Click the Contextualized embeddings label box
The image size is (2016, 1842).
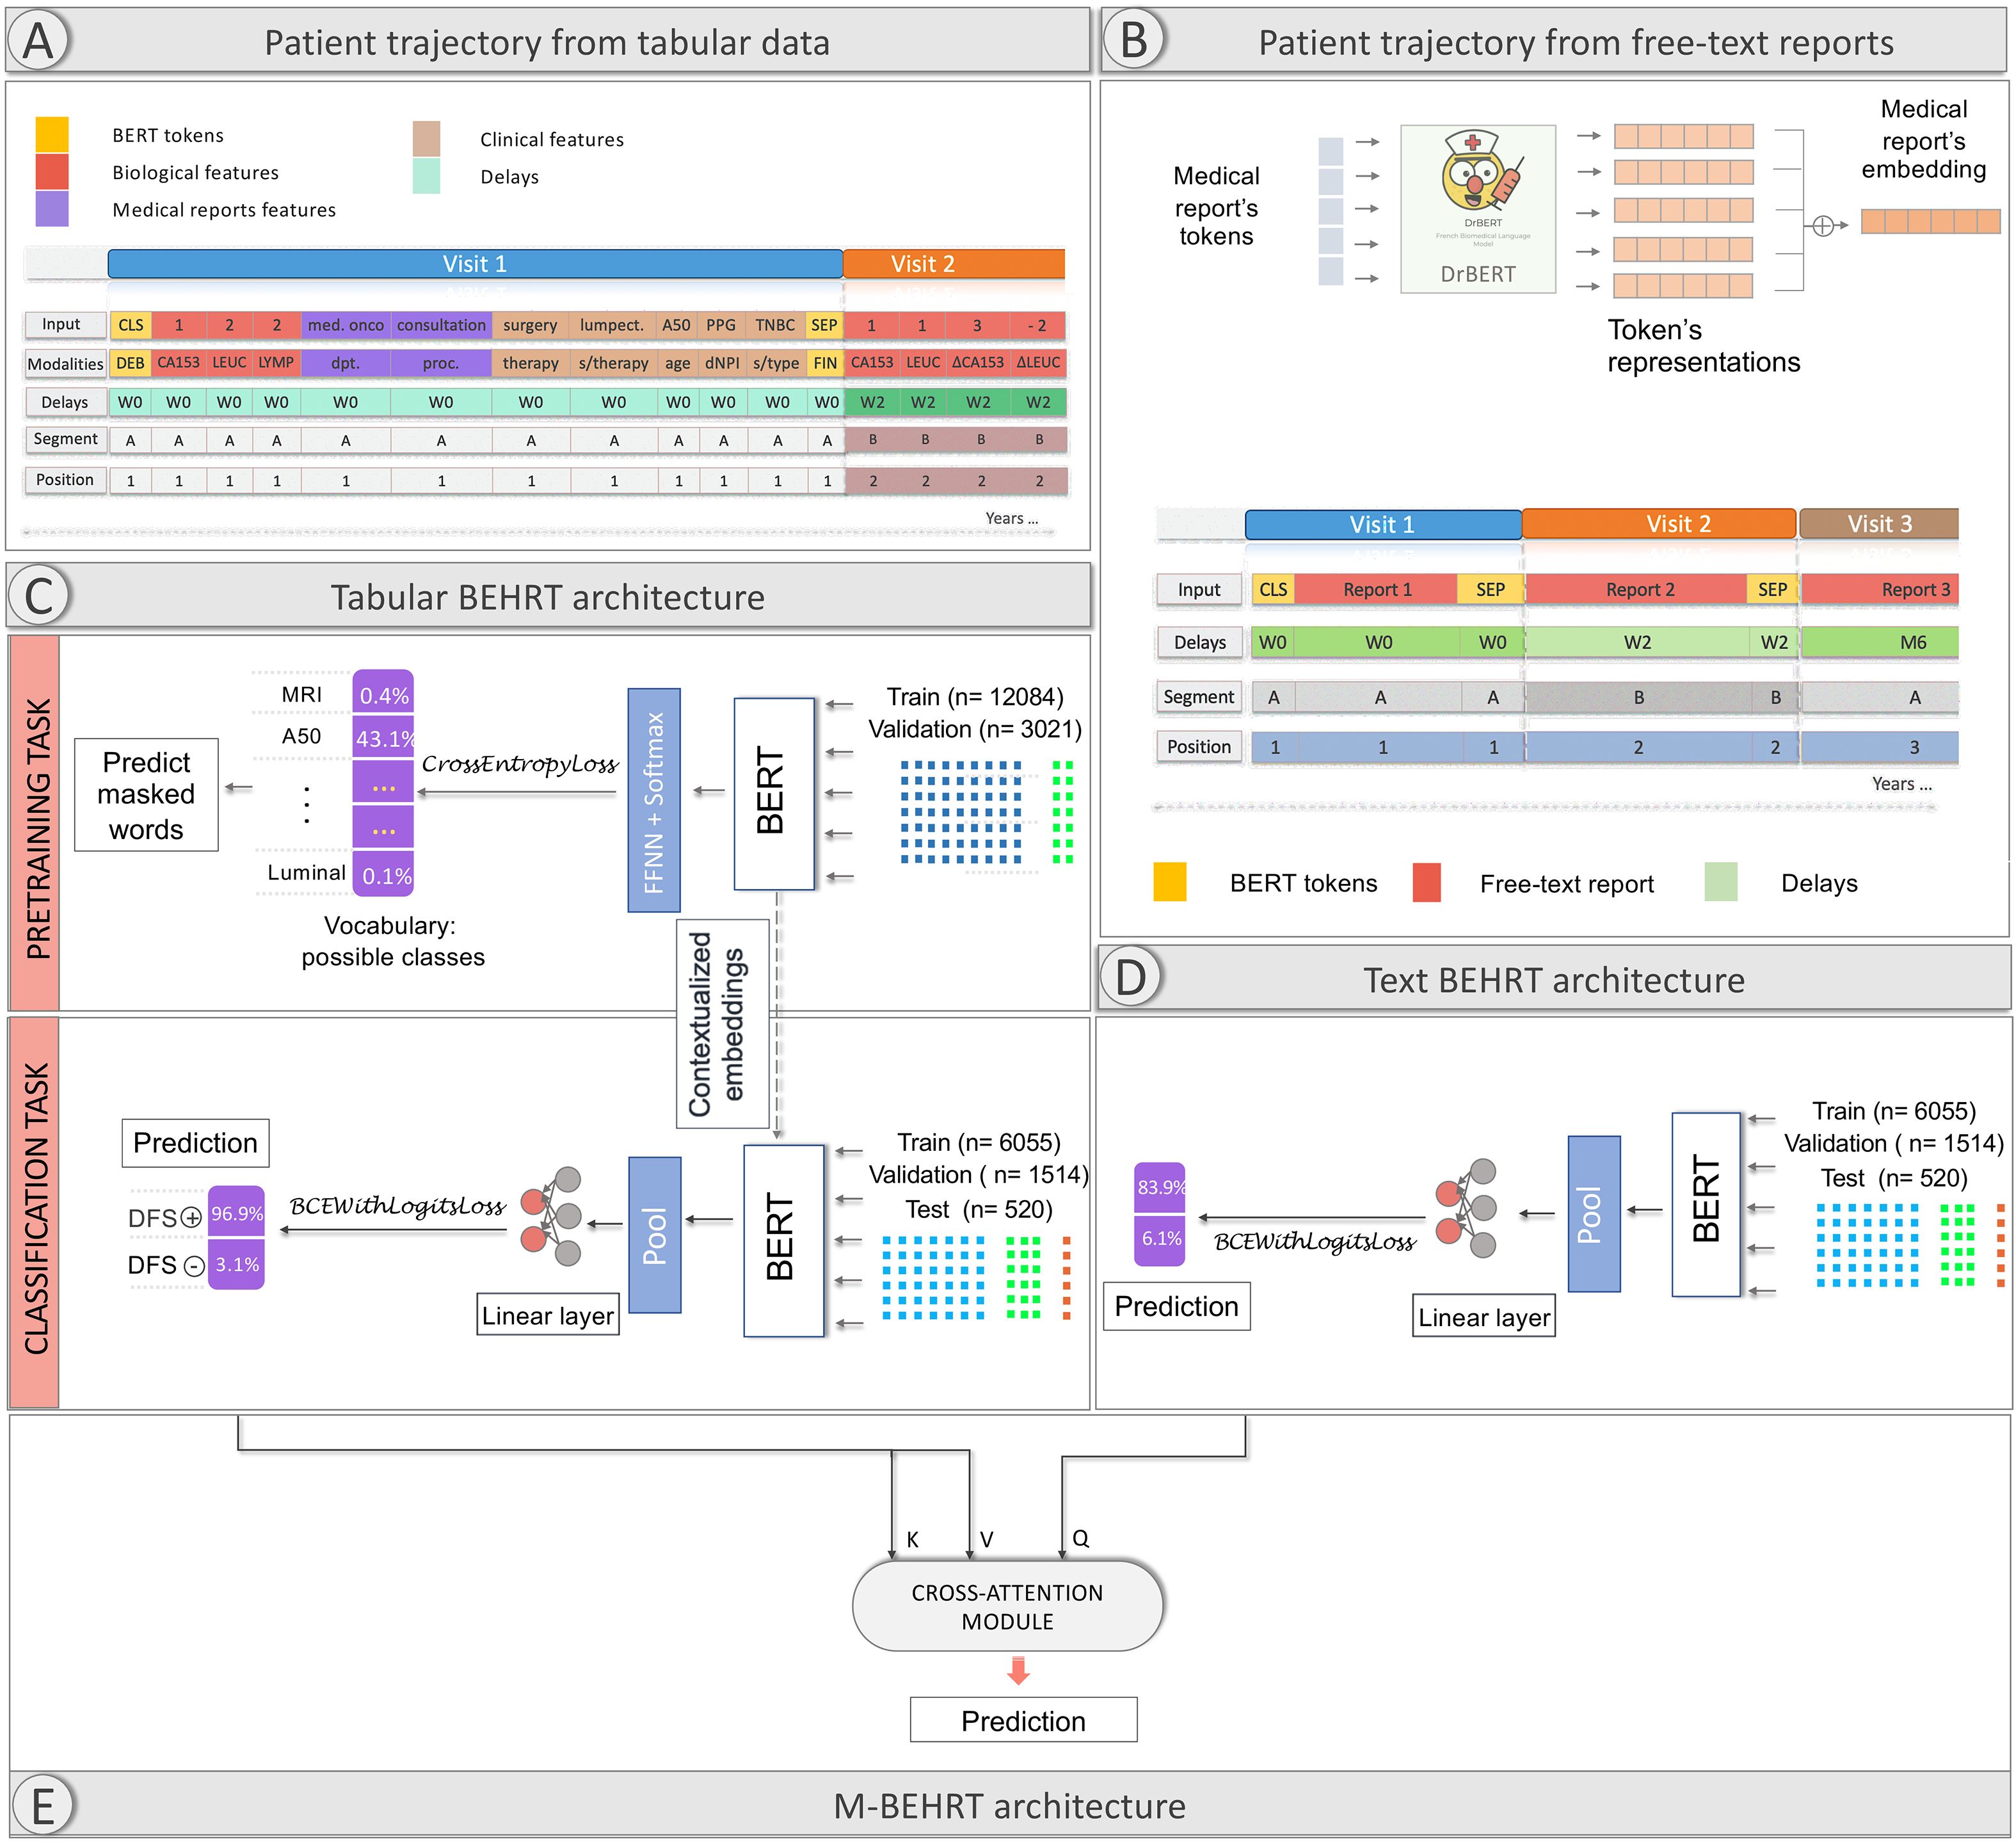[x=722, y=1023]
